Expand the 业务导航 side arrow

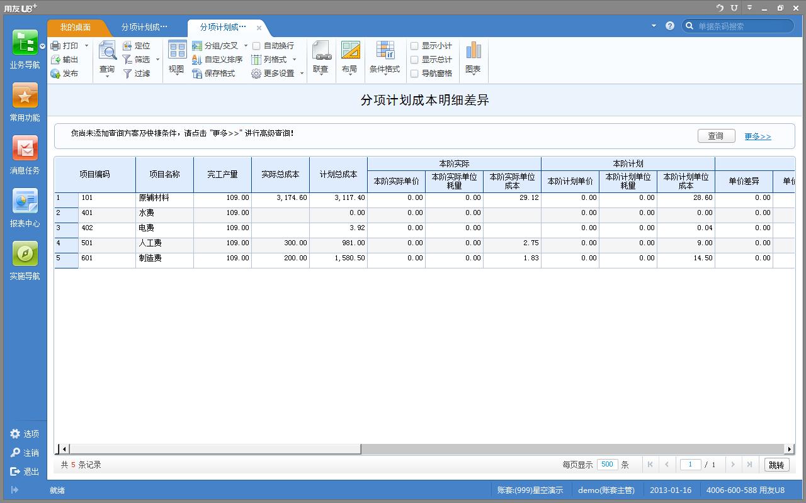(42, 47)
